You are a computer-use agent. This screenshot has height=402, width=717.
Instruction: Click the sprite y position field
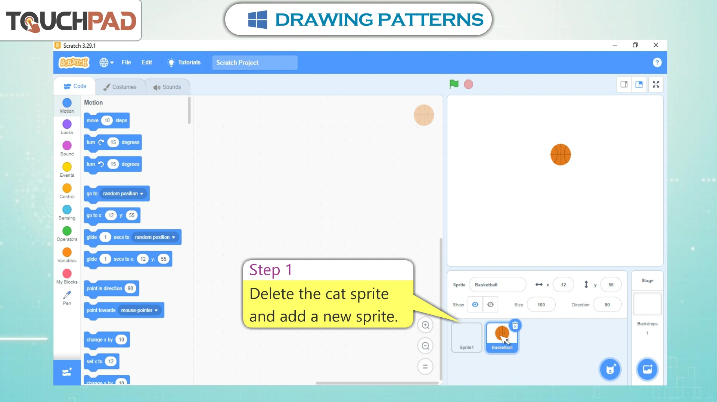tap(611, 285)
